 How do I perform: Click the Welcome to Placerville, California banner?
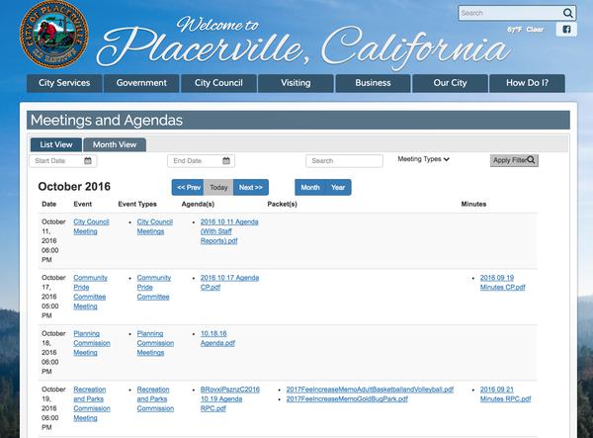click(302, 44)
